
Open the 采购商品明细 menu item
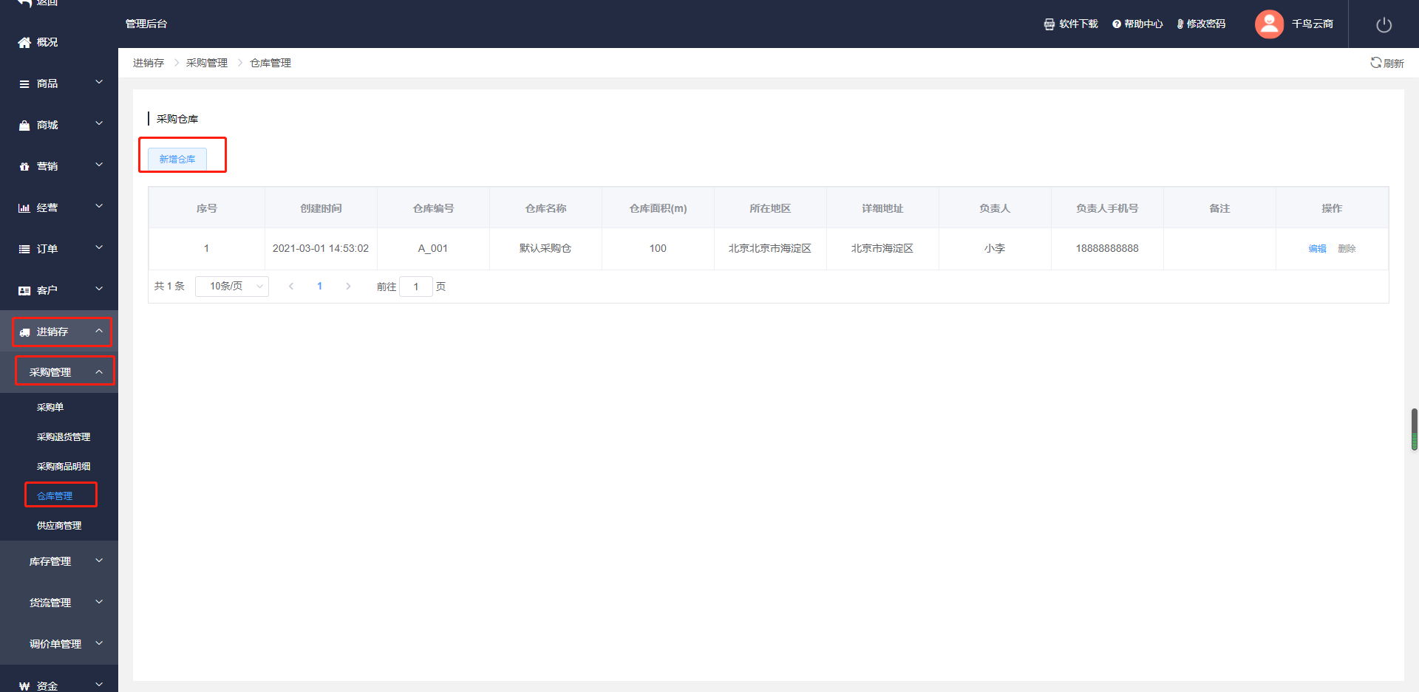pos(64,467)
